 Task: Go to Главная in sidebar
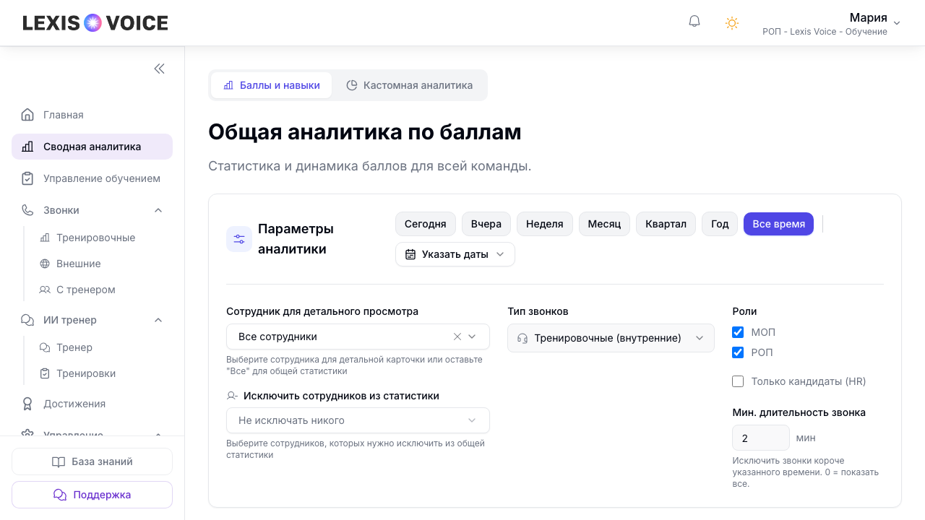point(92,115)
